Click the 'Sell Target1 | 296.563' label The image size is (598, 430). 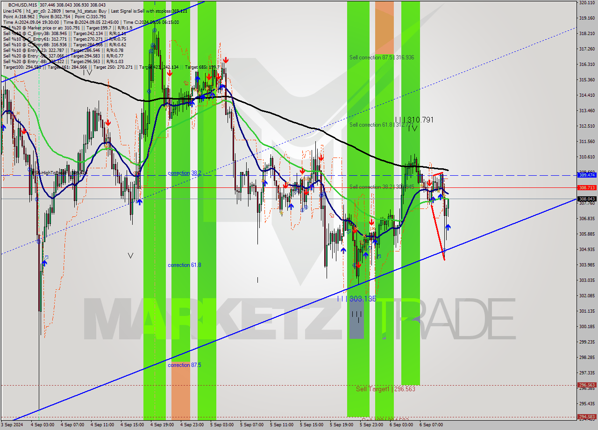[385, 389]
